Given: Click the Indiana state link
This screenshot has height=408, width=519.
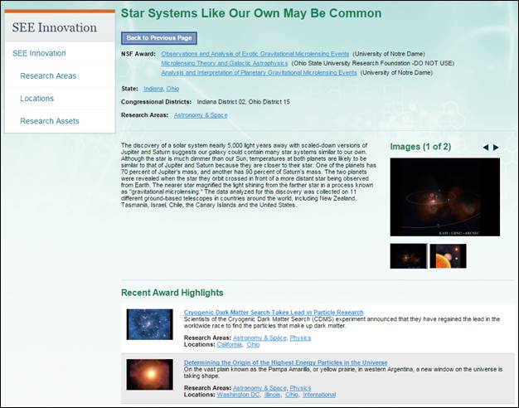Looking at the screenshot, I should (153, 88).
